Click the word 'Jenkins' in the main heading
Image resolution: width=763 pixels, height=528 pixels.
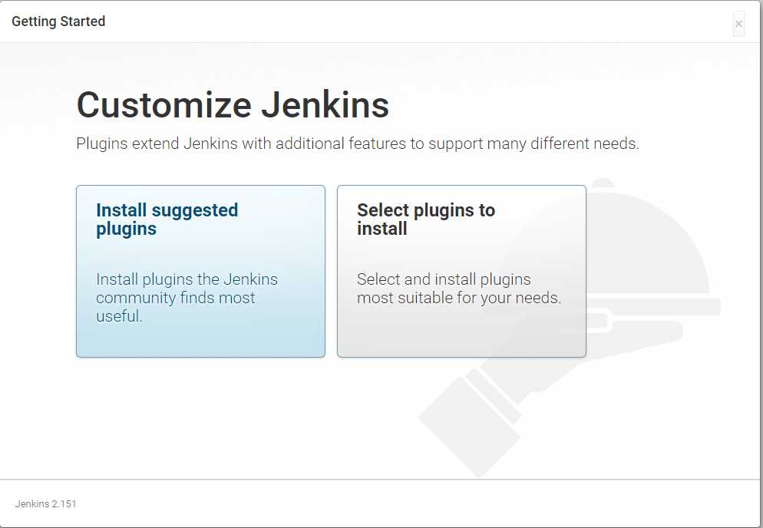[x=325, y=104]
